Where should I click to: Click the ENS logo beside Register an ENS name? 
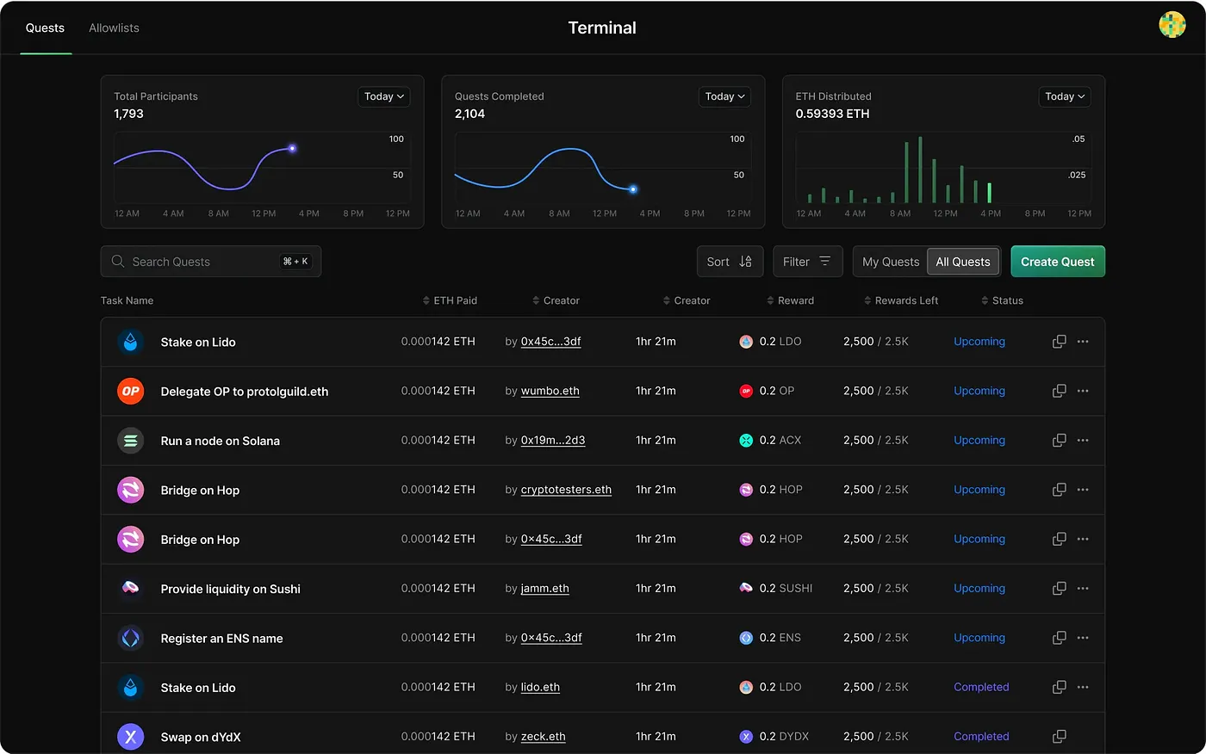[130, 638]
